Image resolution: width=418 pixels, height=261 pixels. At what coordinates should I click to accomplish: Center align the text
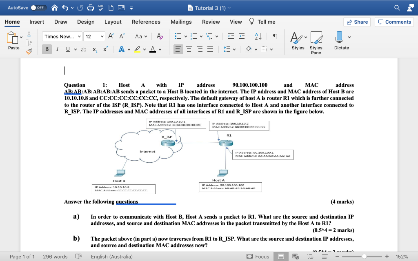coord(189,49)
